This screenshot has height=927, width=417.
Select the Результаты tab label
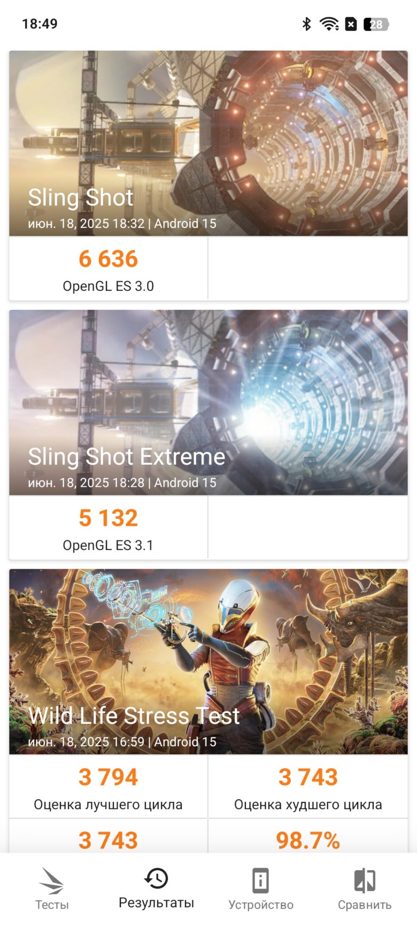coord(156,903)
